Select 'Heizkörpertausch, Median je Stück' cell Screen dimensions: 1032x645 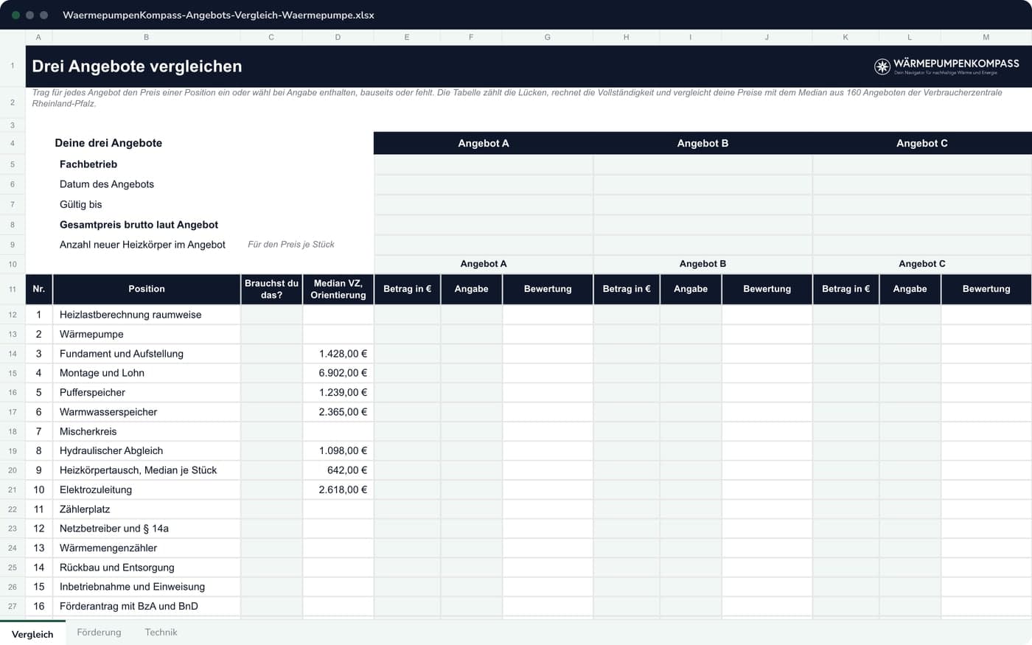147,470
